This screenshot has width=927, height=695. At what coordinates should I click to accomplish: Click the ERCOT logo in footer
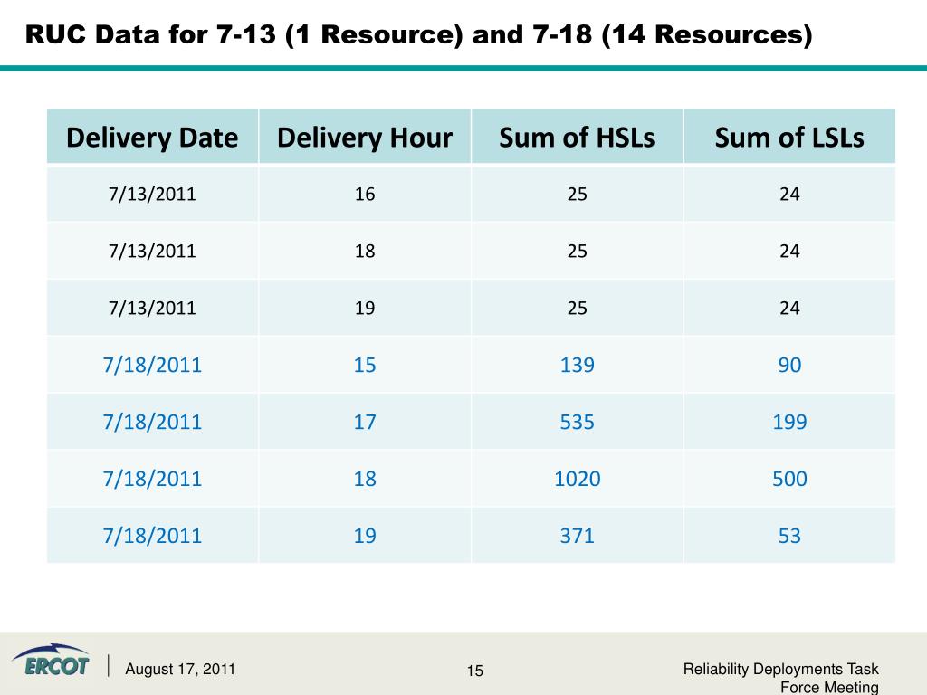(x=51, y=660)
